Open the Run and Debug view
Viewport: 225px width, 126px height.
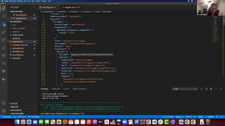tap(4, 32)
